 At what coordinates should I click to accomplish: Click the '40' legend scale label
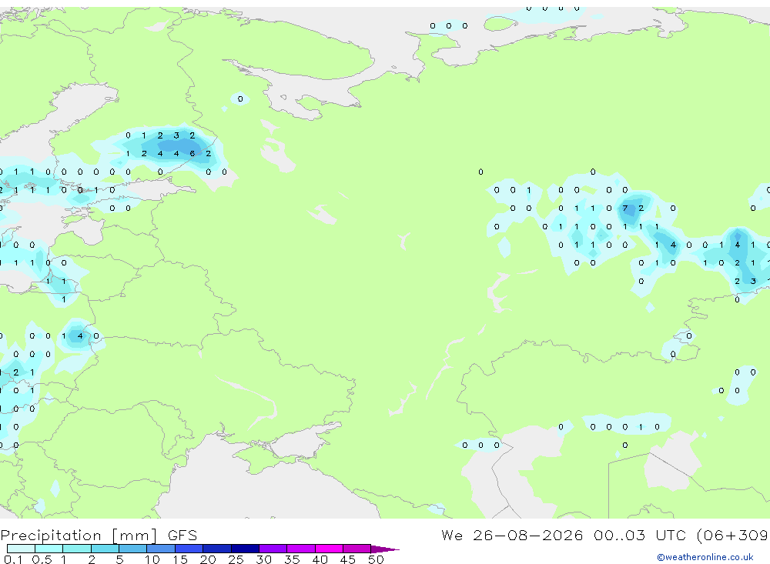(320, 559)
